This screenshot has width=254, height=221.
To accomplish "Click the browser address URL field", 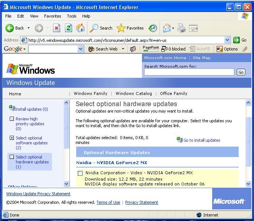I will point(126,40).
